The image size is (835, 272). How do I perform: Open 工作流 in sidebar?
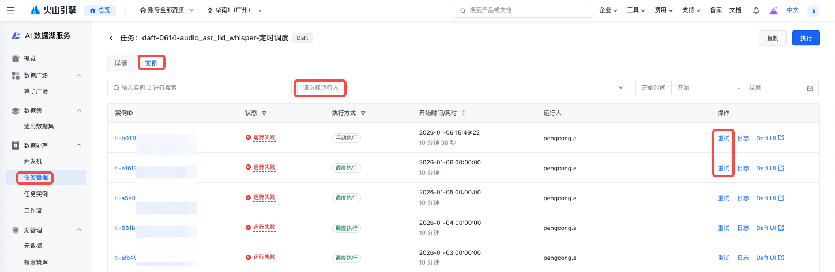click(33, 210)
